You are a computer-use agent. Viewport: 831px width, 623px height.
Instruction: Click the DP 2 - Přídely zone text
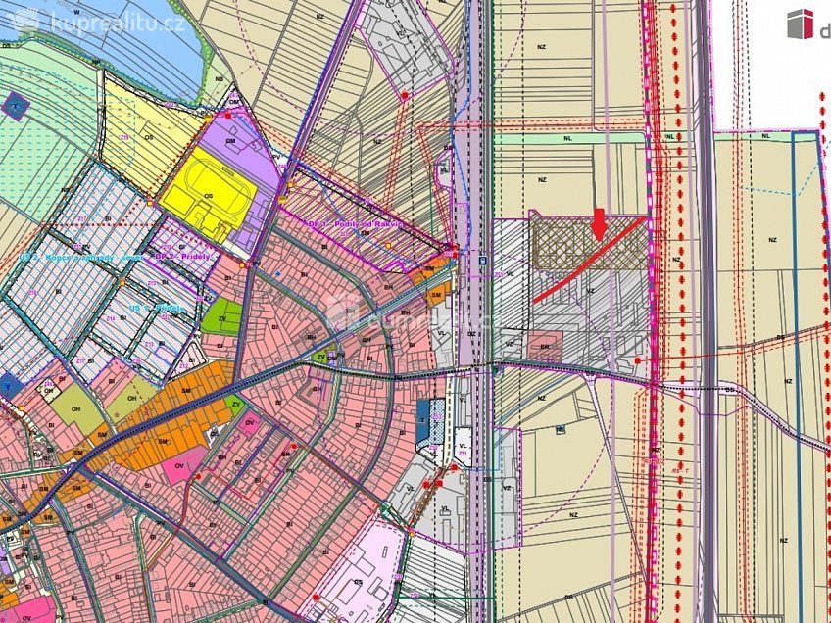coord(181,255)
